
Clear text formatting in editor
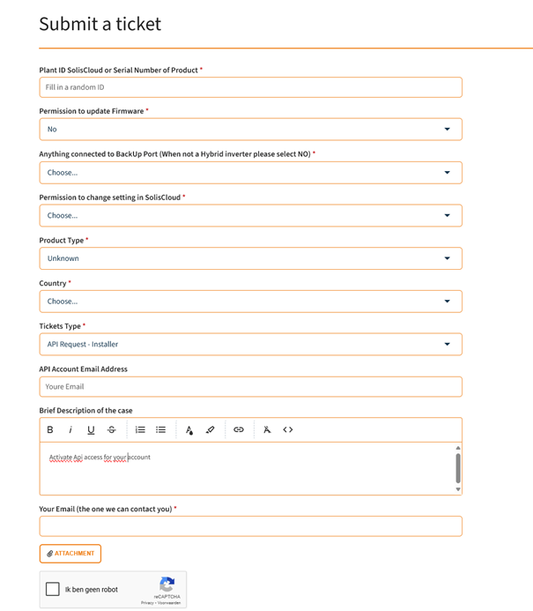[267, 430]
